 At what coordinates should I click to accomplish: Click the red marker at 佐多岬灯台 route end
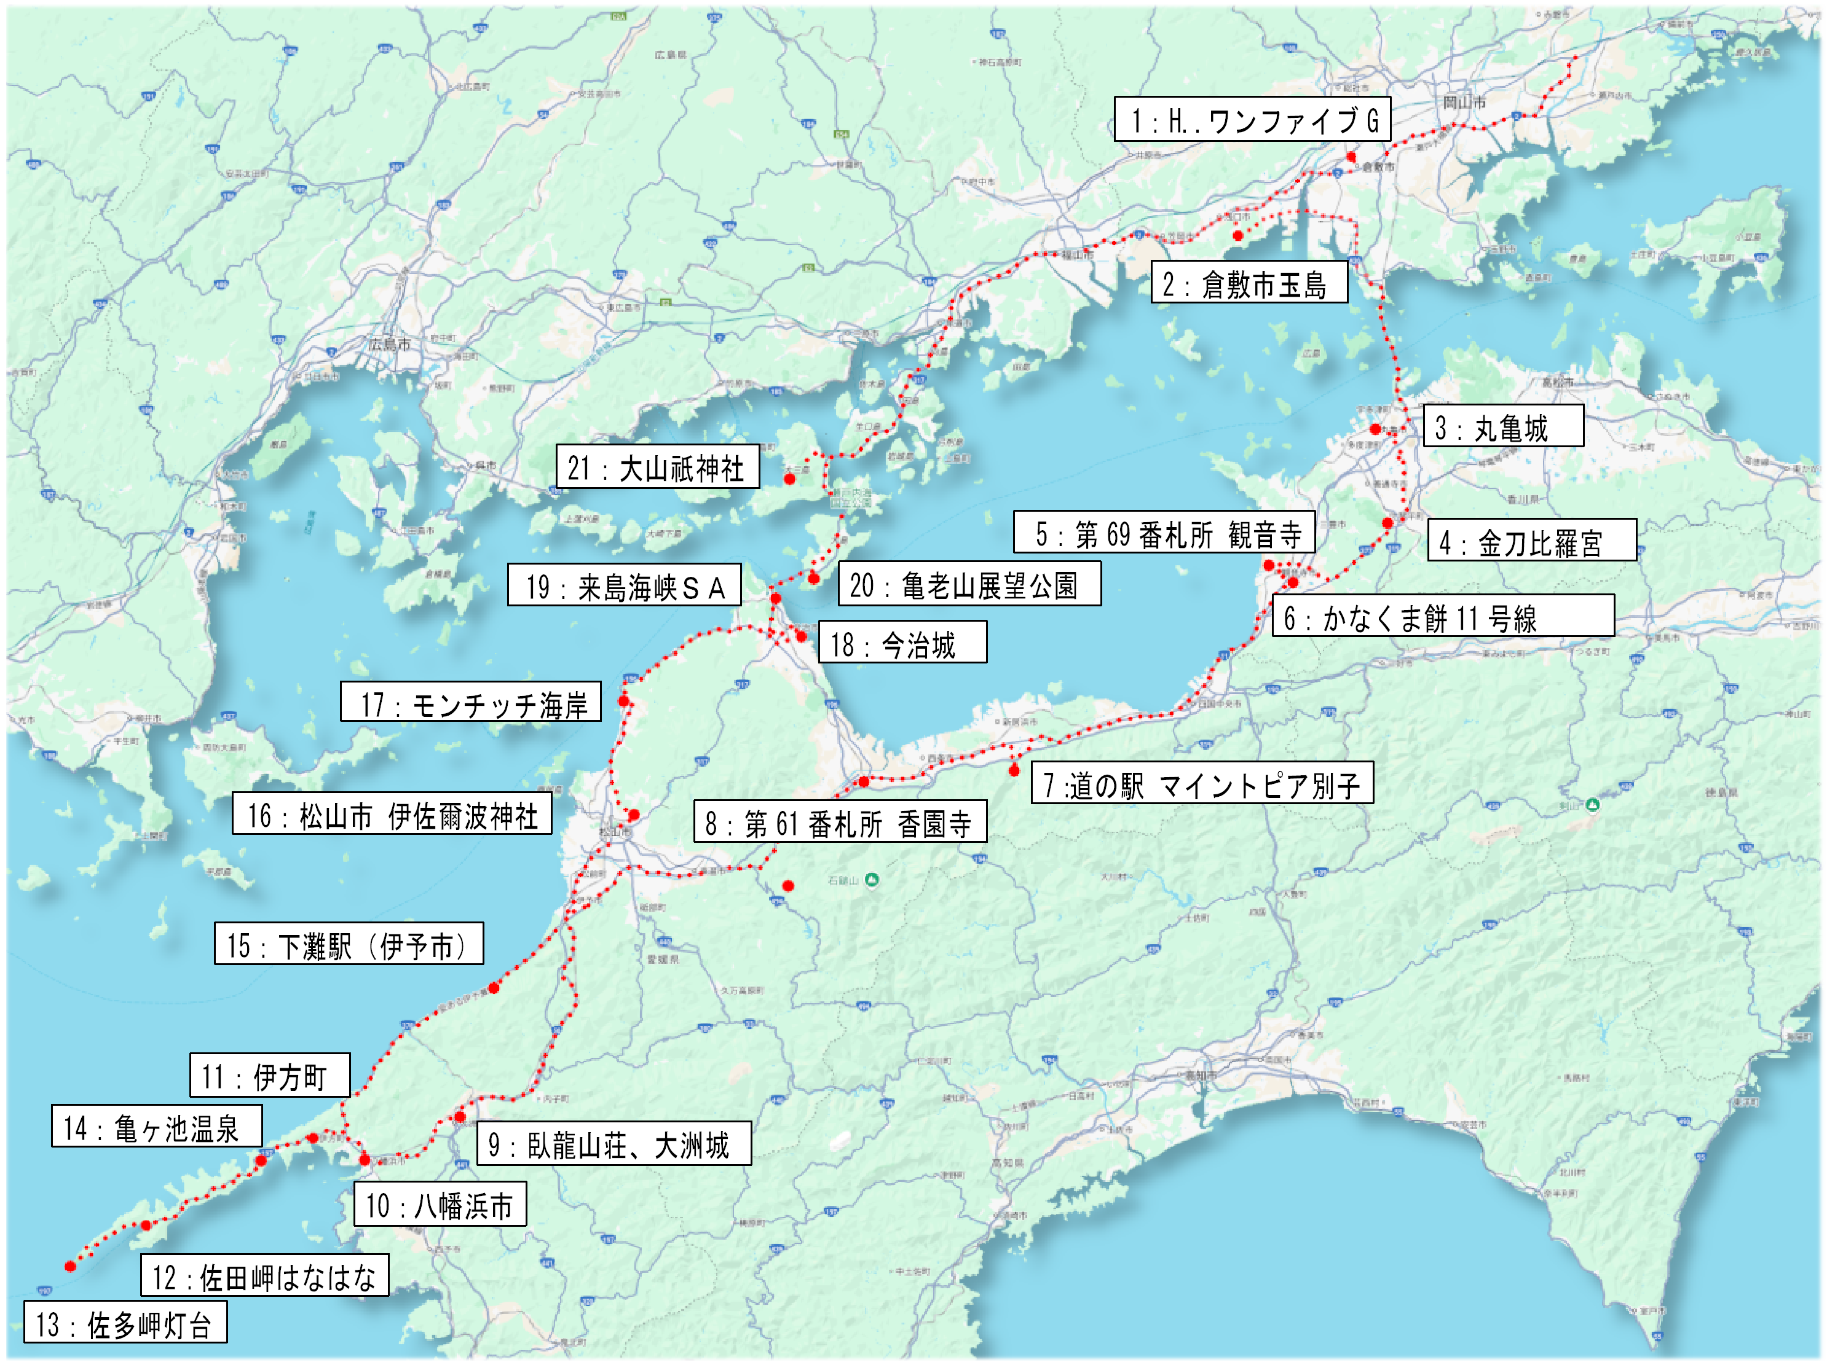pos(71,1266)
